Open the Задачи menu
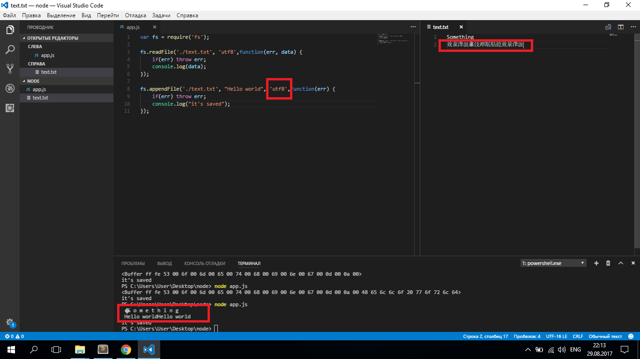Image resolution: width=640 pixels, height=359 pixels. click(161, 15)
